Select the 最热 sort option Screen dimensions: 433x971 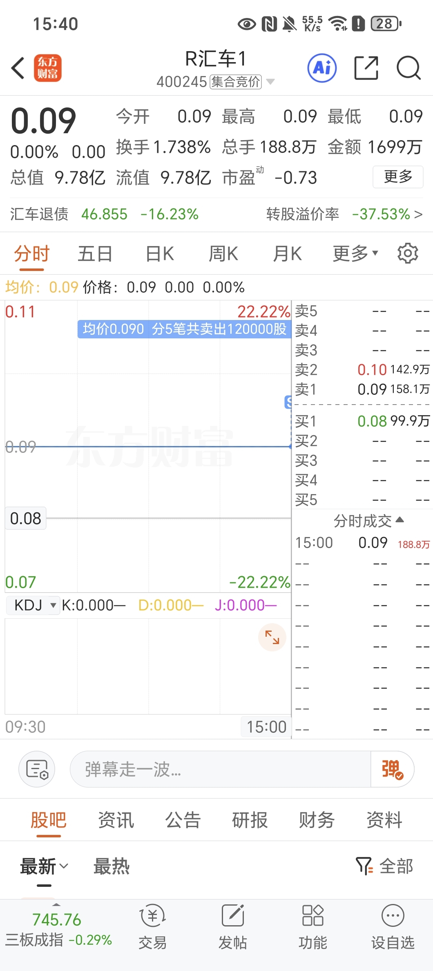[x=112, y=866]
